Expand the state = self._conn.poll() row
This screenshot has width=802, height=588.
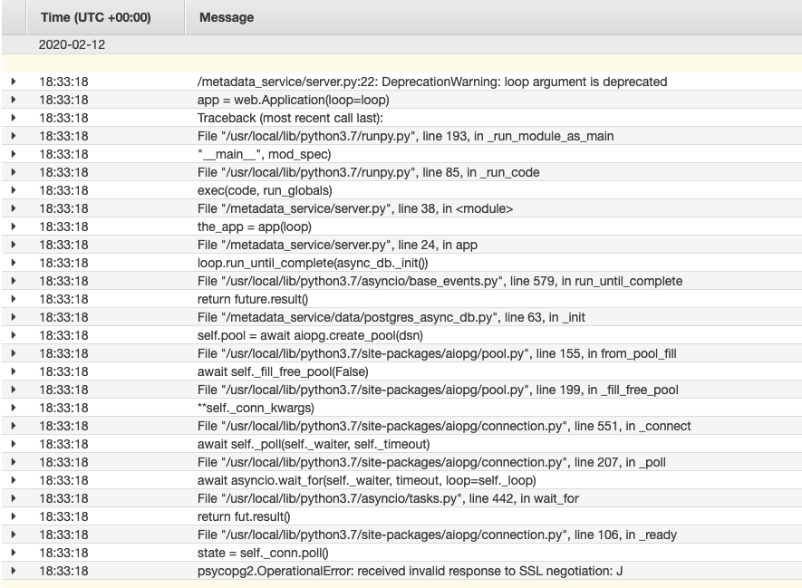12,553
